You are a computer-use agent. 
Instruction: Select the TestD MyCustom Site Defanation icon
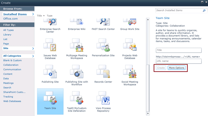pos(77,98)
